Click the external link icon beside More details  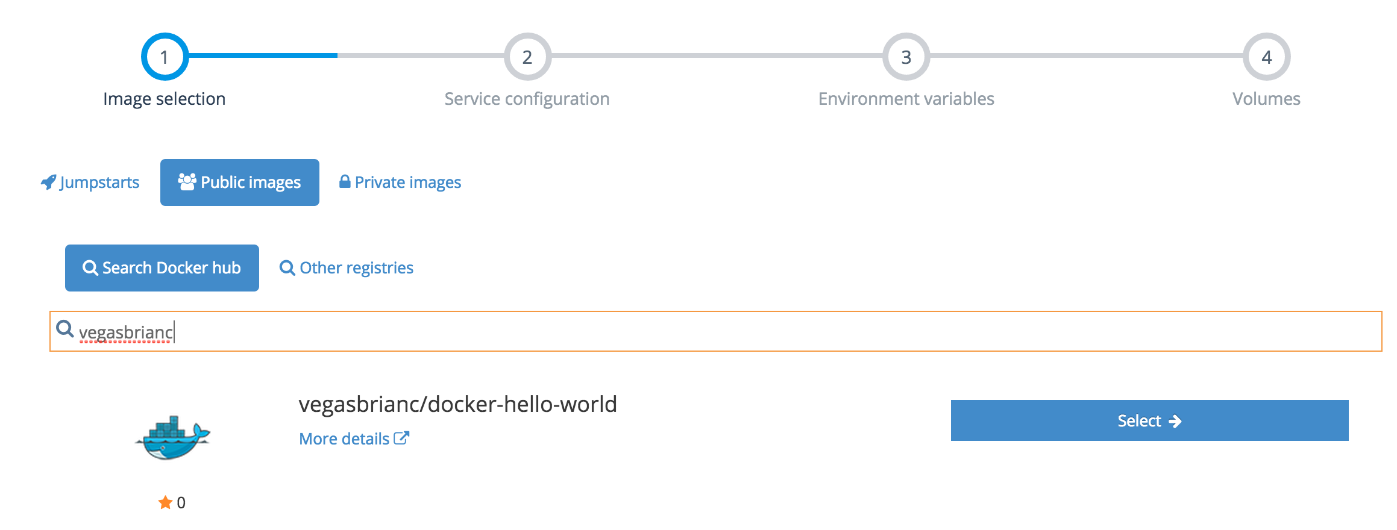pyautogui.click(x=401, y=438)
